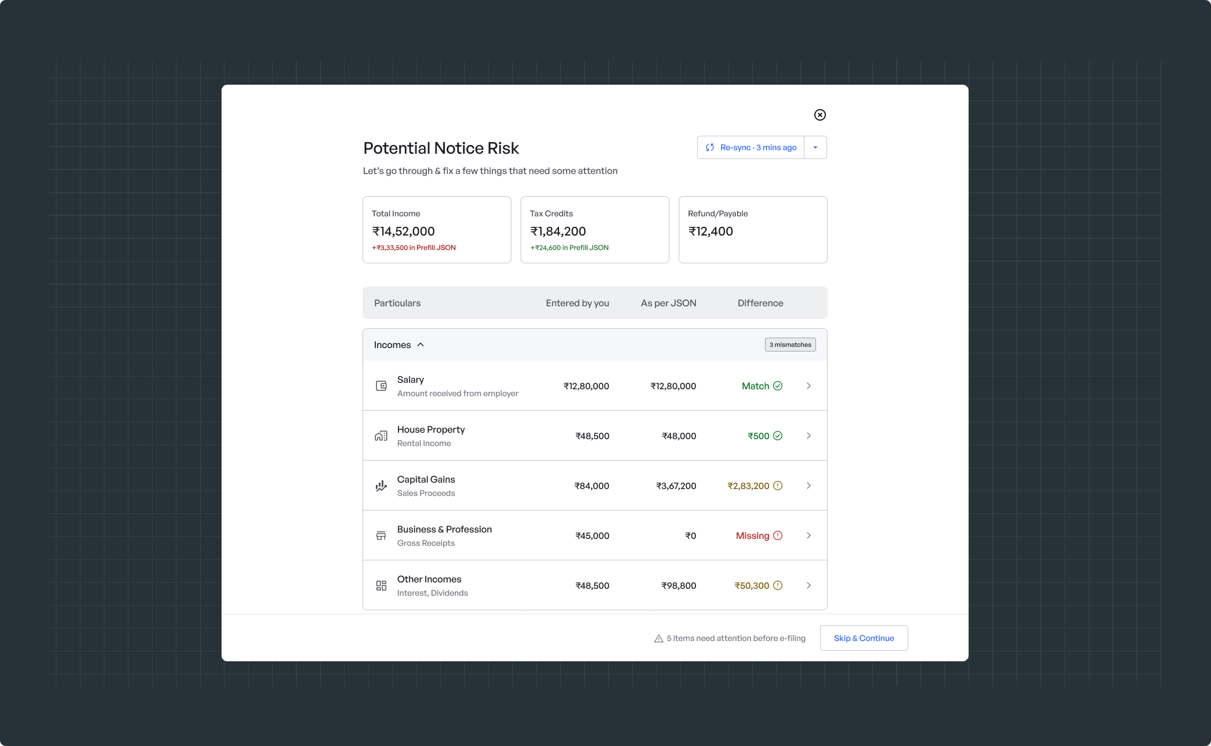The image size is (1211, 746).
Task: Click 'Interest, Dividends' subtitle
Action: 432,593
